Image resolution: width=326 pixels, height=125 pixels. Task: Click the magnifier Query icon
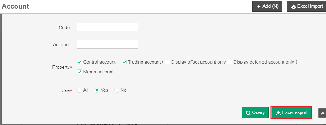pos(248,113)
